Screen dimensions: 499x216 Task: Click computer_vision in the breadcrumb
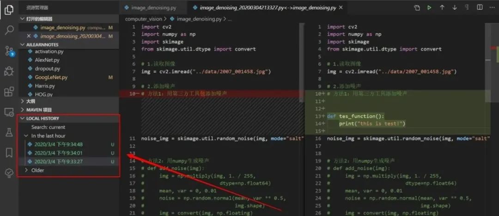click(144, 19)
